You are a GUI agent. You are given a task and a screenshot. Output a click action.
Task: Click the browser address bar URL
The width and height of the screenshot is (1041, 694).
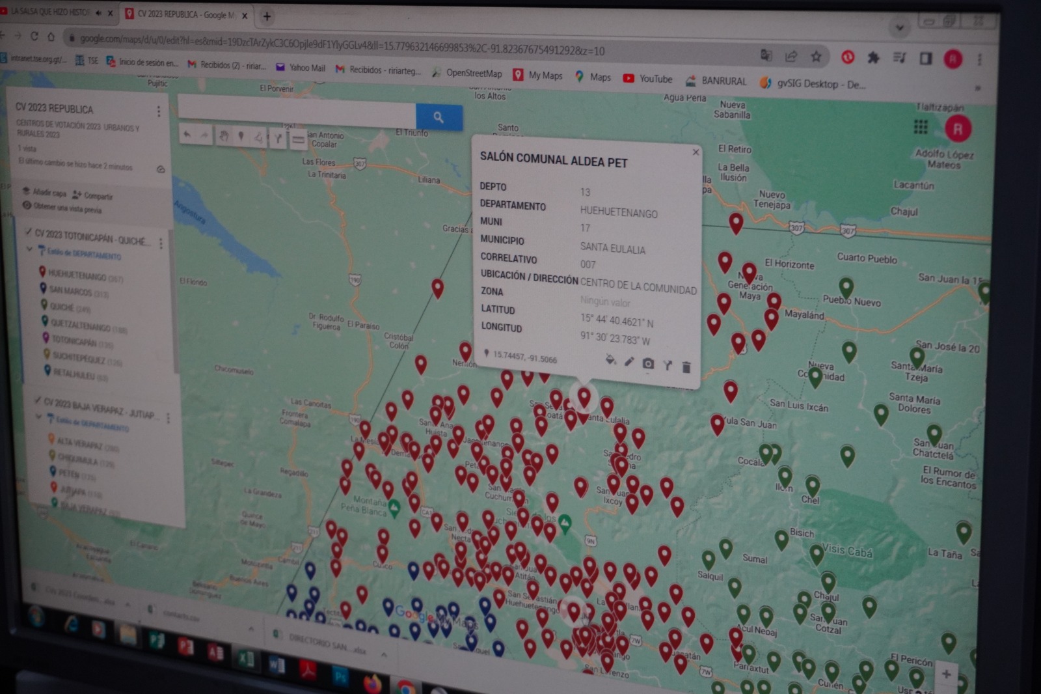point(342,44)
